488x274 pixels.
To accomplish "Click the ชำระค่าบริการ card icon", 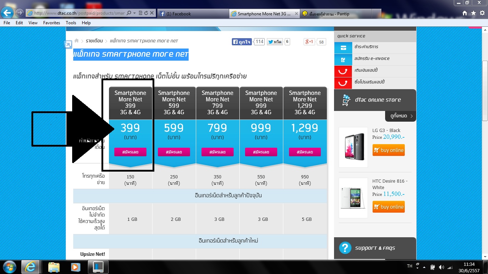I will [343, 48].
